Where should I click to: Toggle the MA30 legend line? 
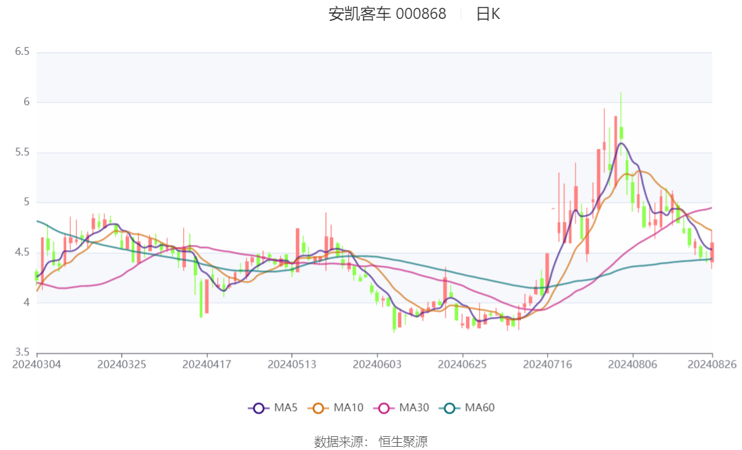pyautogui.click(x=401, y=408)
